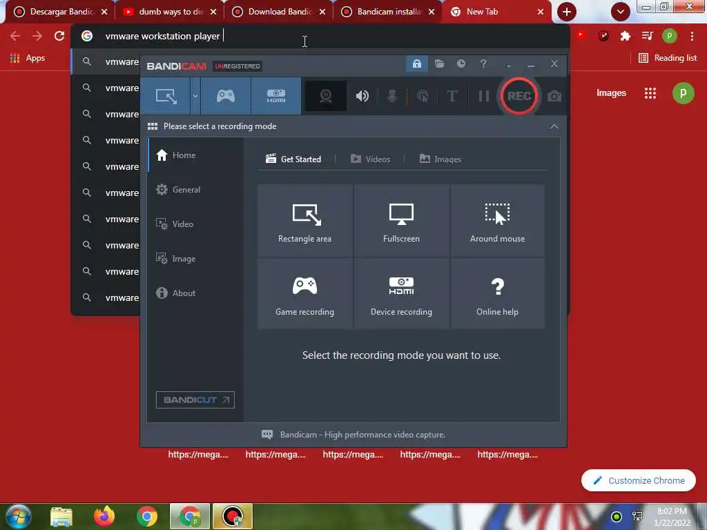Click the Customize Chrome button

tap(639, 480)
